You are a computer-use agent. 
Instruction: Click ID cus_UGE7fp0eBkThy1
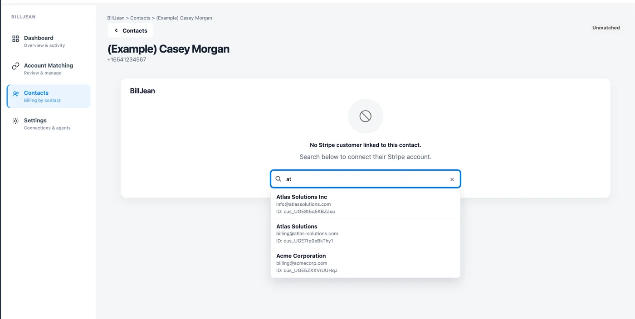tap(305, 241)
